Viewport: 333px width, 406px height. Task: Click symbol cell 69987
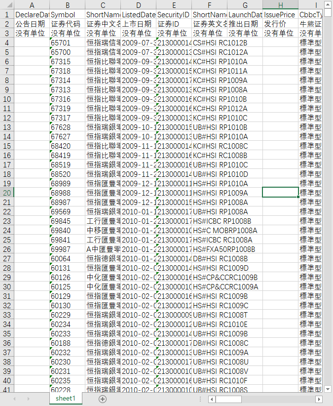click(x=67, y=249)
